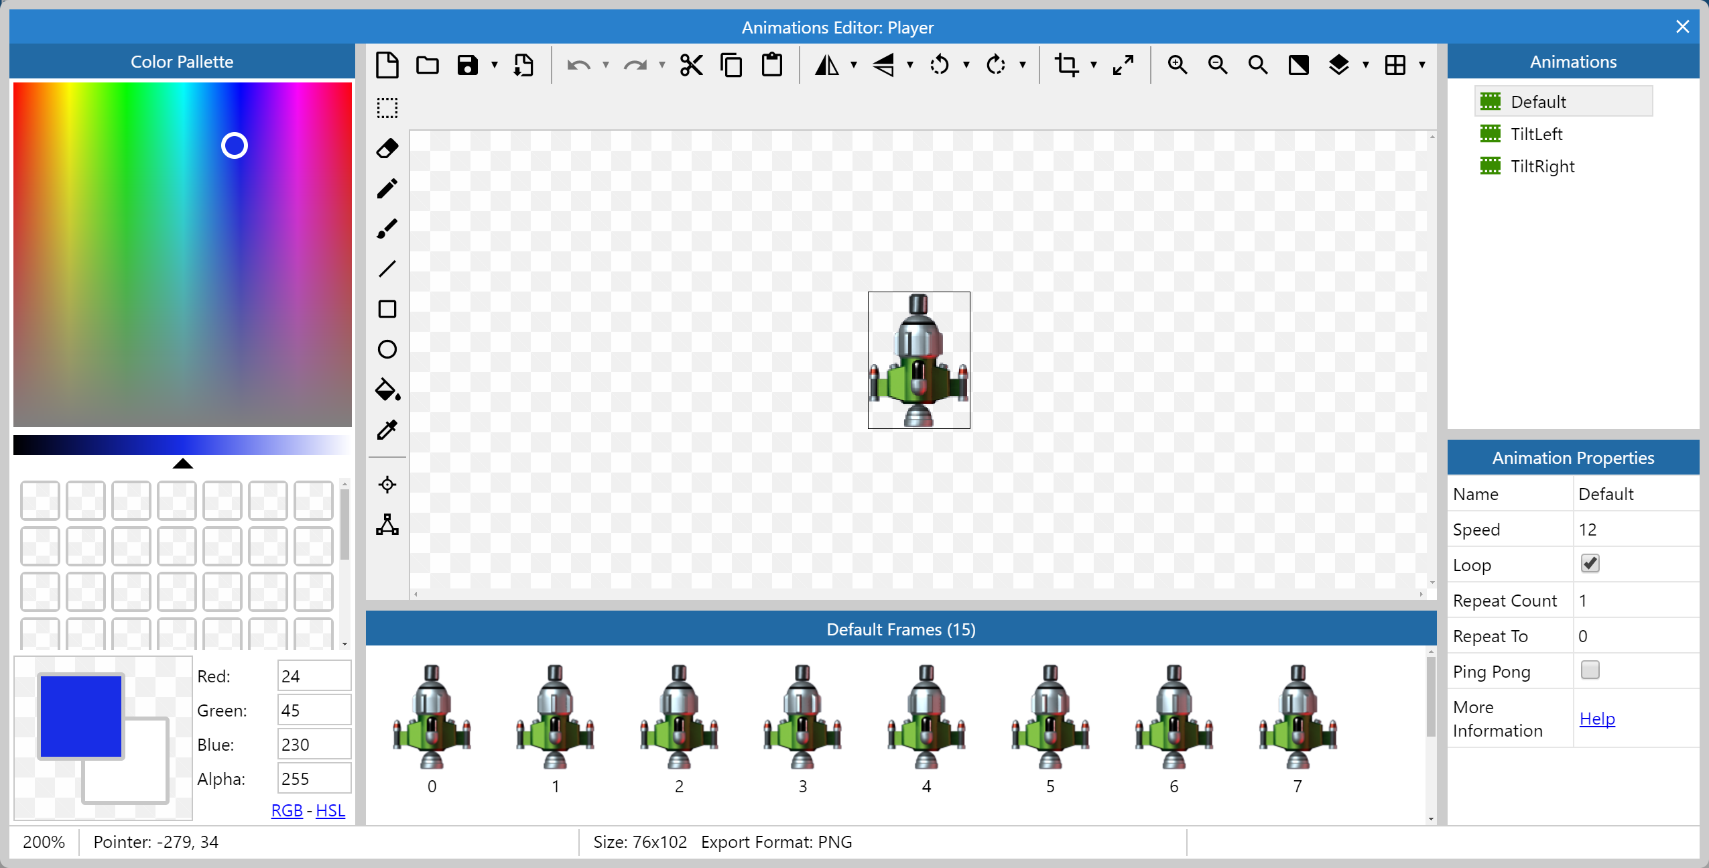Screen dimensions: 1709x868
Task: Select the Pencil tool
Action: 387,188
